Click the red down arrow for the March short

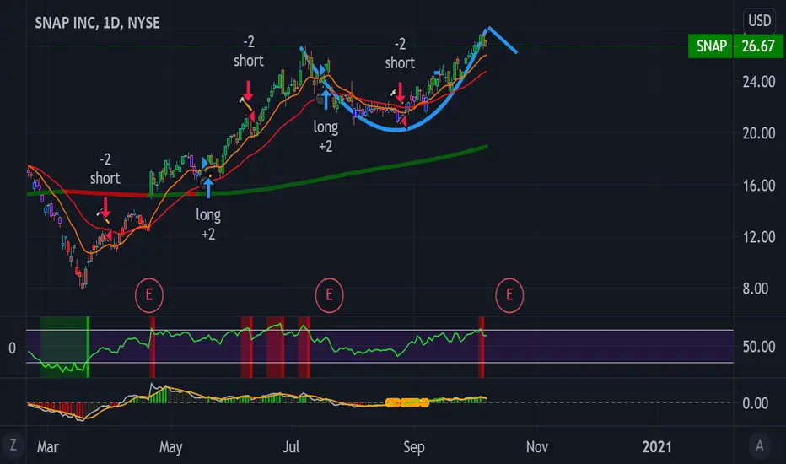point(105,208)
